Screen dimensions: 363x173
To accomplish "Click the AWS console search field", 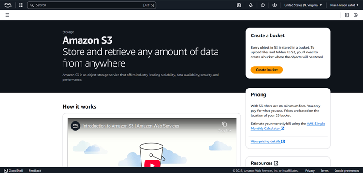I will [x=92, y=5].
